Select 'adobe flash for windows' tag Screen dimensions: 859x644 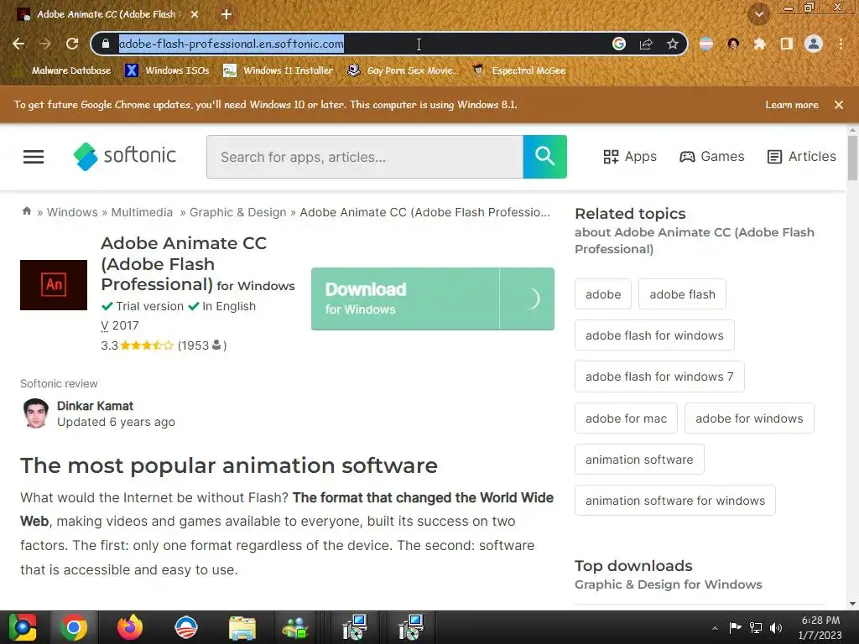coord(654,335)
